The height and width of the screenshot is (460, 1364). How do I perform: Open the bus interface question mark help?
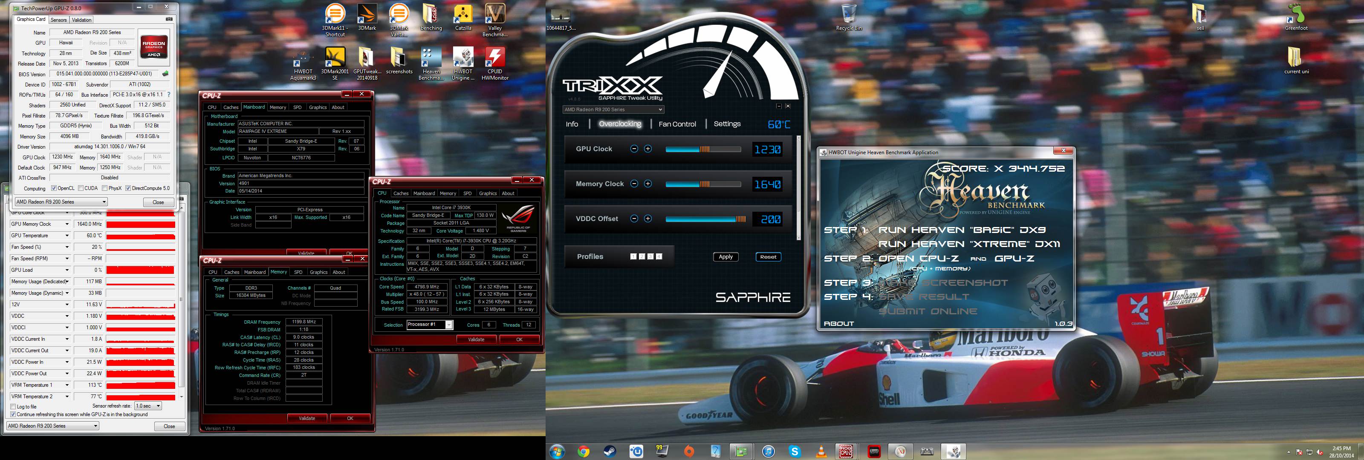click(169, 94)
